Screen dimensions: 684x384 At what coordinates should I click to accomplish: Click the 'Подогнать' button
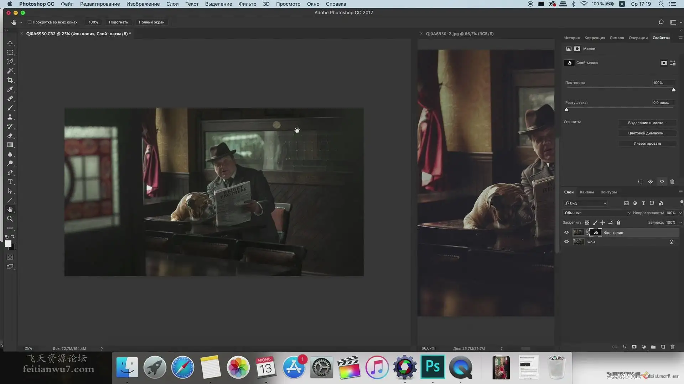118,22
